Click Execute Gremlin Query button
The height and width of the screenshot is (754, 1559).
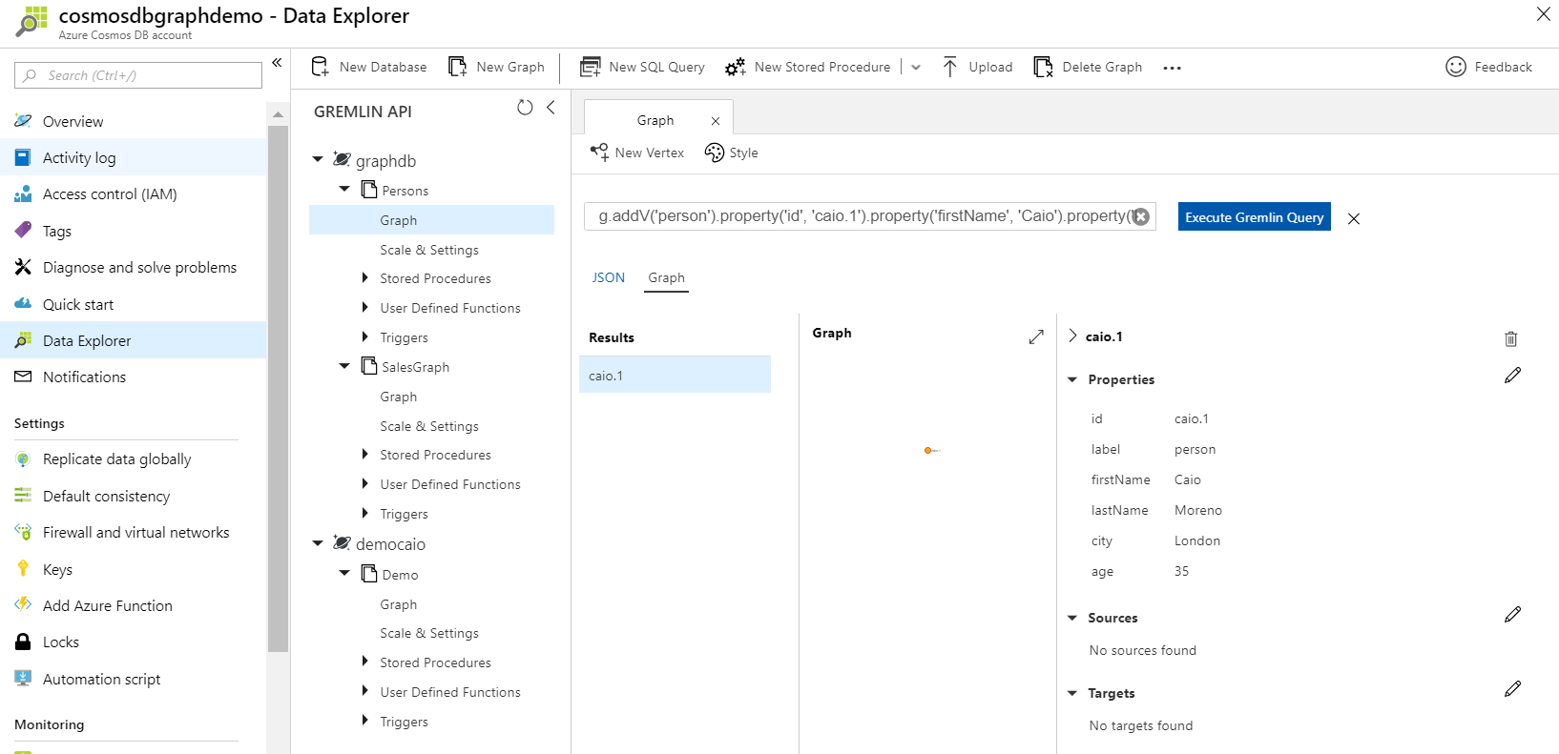1254,216
